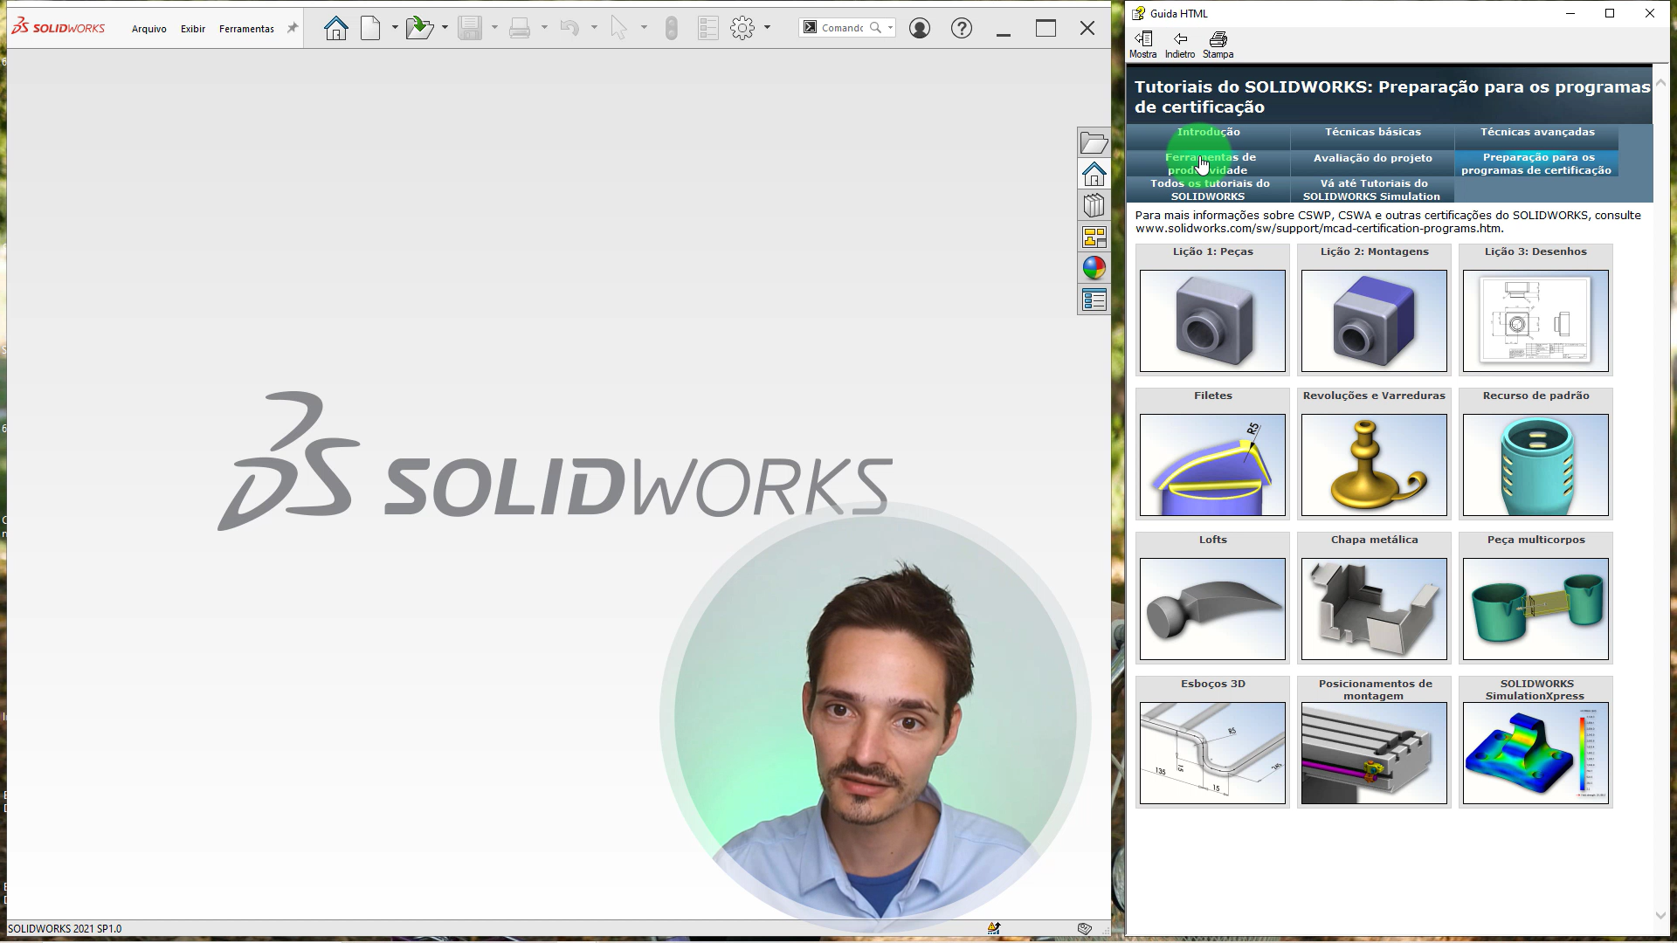The height and width of the screenshot is (943, 1677).
Task: Open the Exibir menu
Action: pyautogui.click(x=193, y=29)
